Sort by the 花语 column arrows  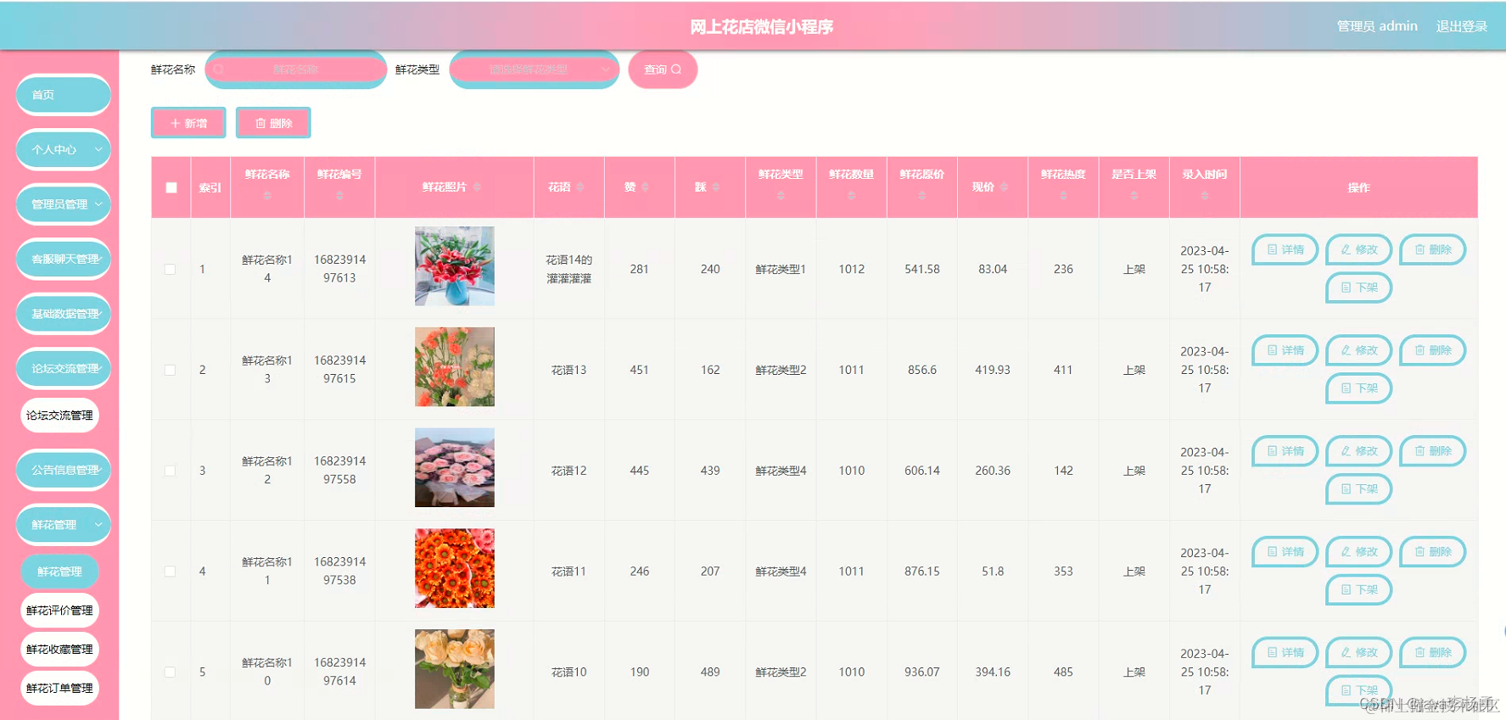(x=580, y=187)
